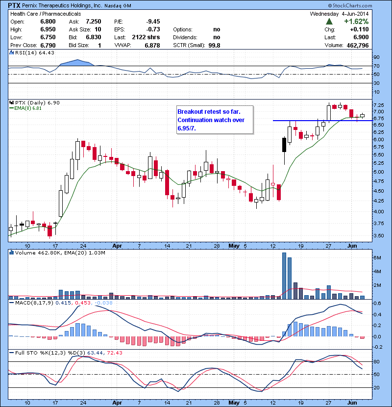Image resolution: width=392 pixels, height=407 pixels.
Task: Click the EMA(8) 6.81 legend
Action: (x=25, y=108)
